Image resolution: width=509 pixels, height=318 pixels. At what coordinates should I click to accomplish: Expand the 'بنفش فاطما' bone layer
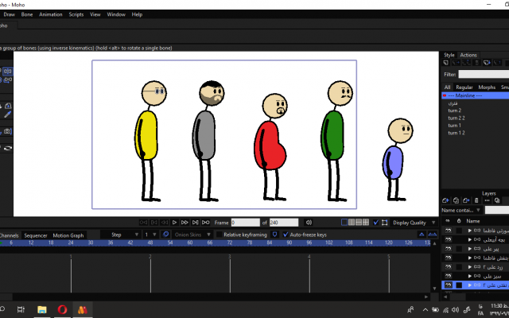(x=470, y=258)
